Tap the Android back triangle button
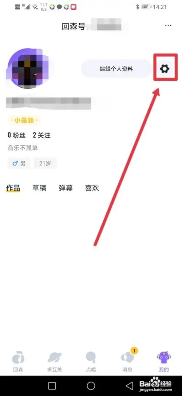The image size is (182, 396). coord(129,386)
